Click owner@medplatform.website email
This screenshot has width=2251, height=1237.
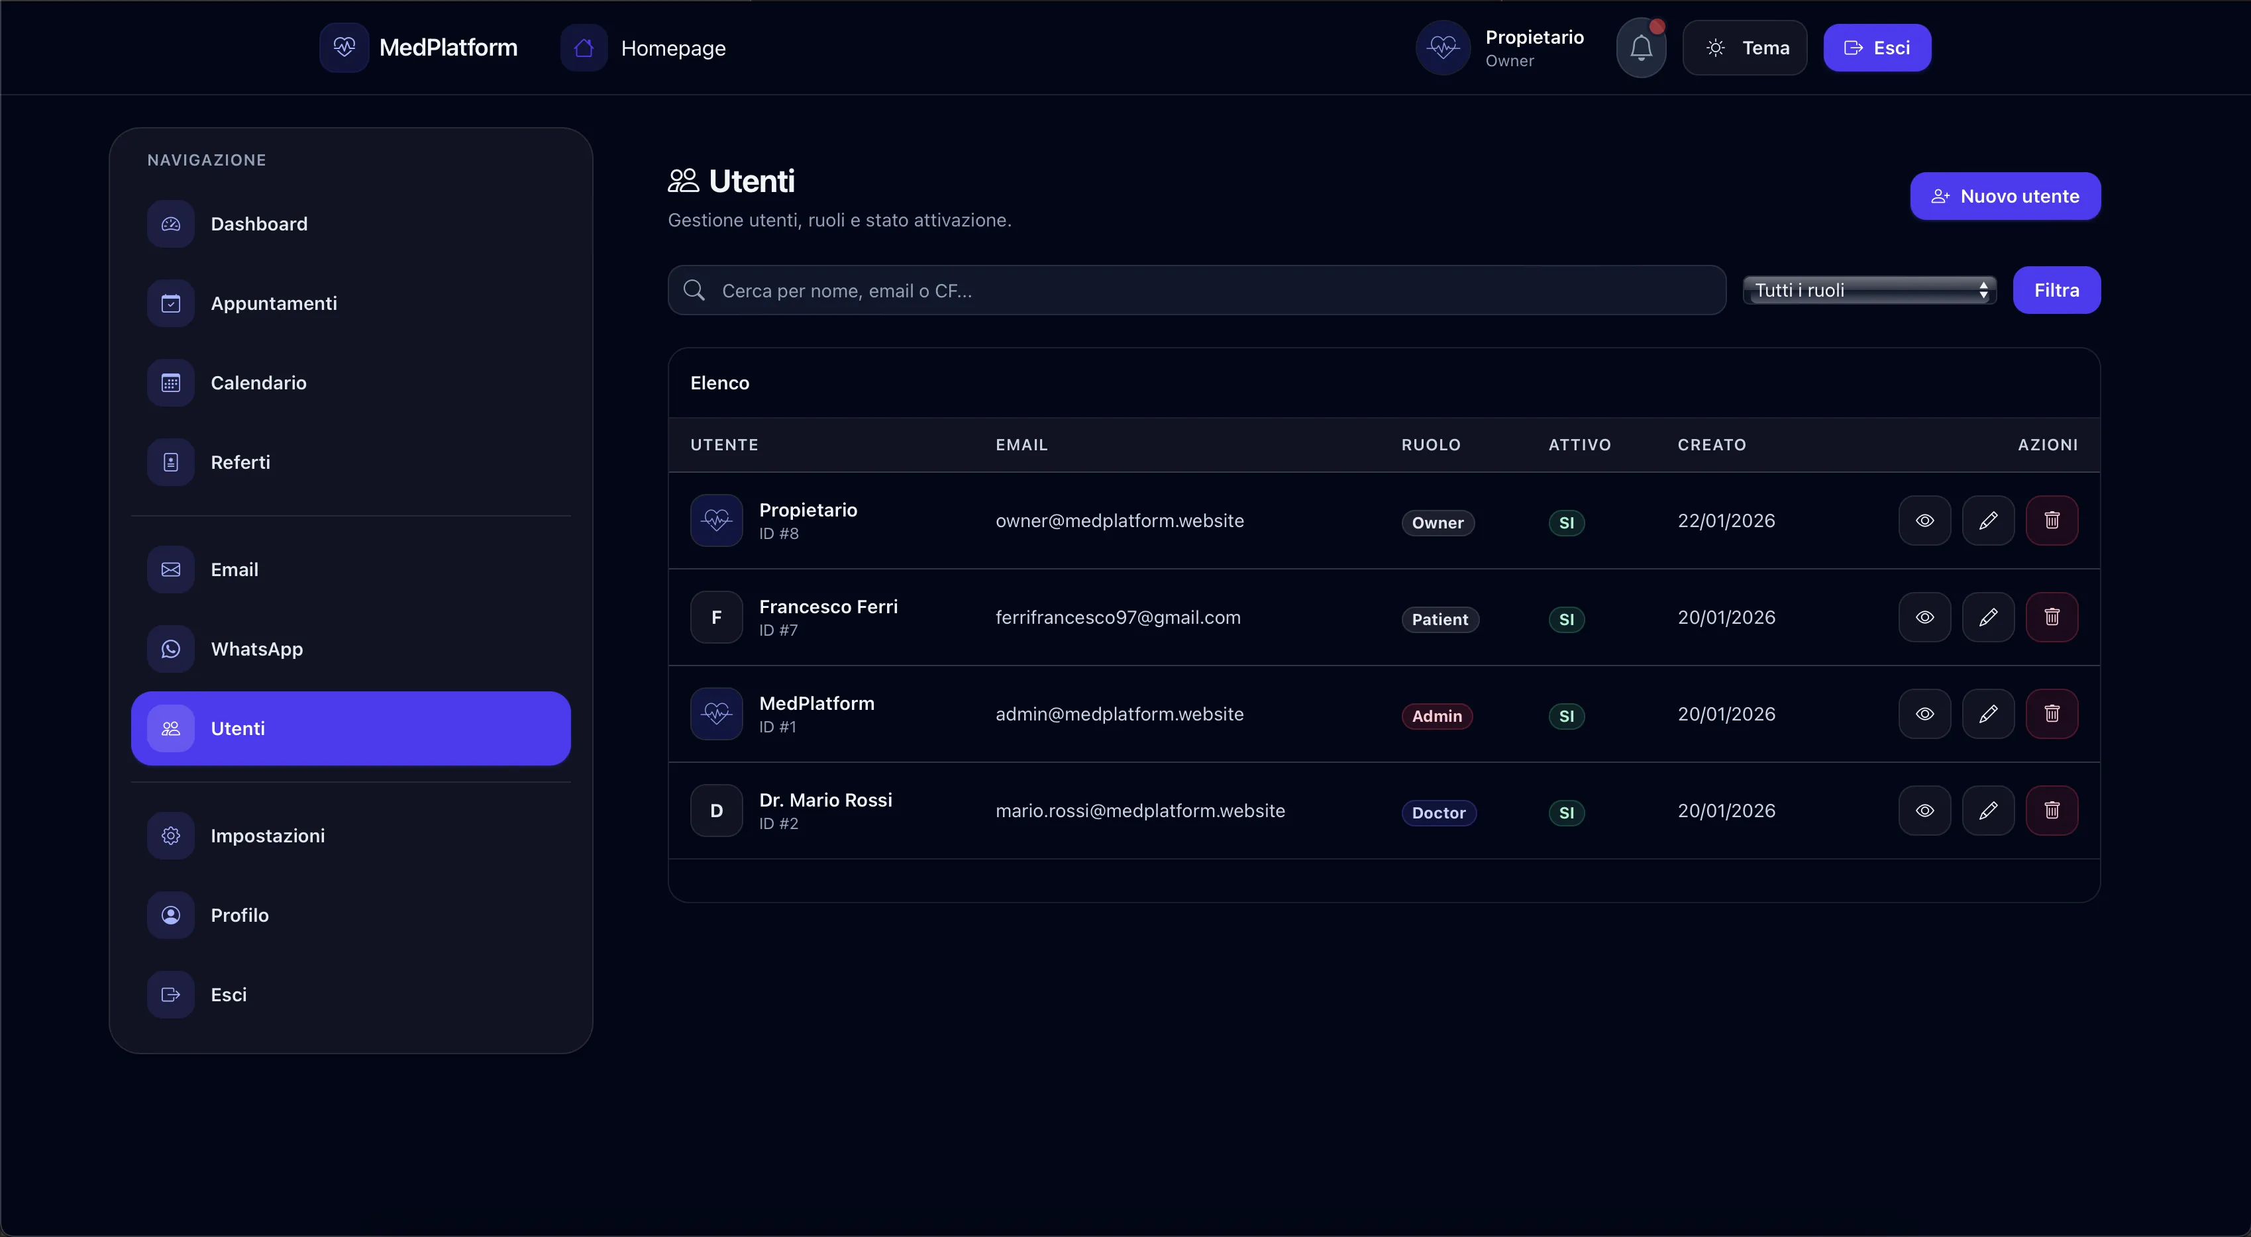pyautogui.click(x=1120, y=520)
